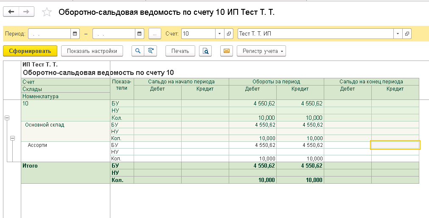Select Итого Кол. debit turnover 10,000
This screenshot has height=218, width=429.
253,180
